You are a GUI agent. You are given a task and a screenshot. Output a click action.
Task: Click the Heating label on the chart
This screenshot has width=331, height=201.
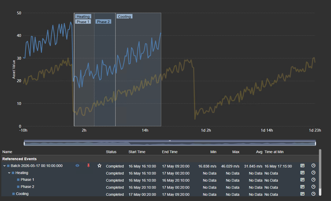pos(83,16)
